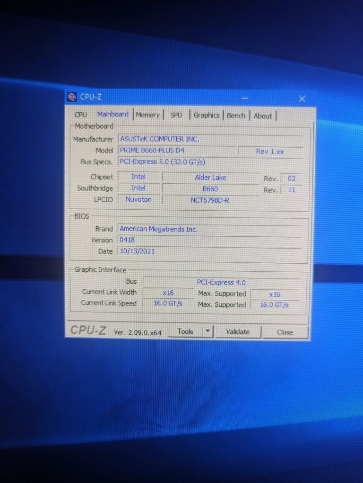
Task: Click the Current Link Speed 16.0 GT/s value
Action: point(168,303)
